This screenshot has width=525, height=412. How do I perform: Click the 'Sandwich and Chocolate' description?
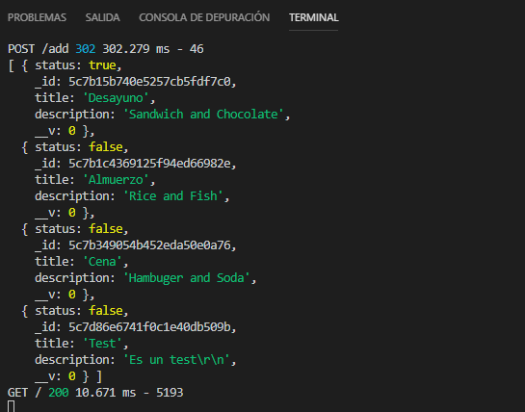coord(203,115)
